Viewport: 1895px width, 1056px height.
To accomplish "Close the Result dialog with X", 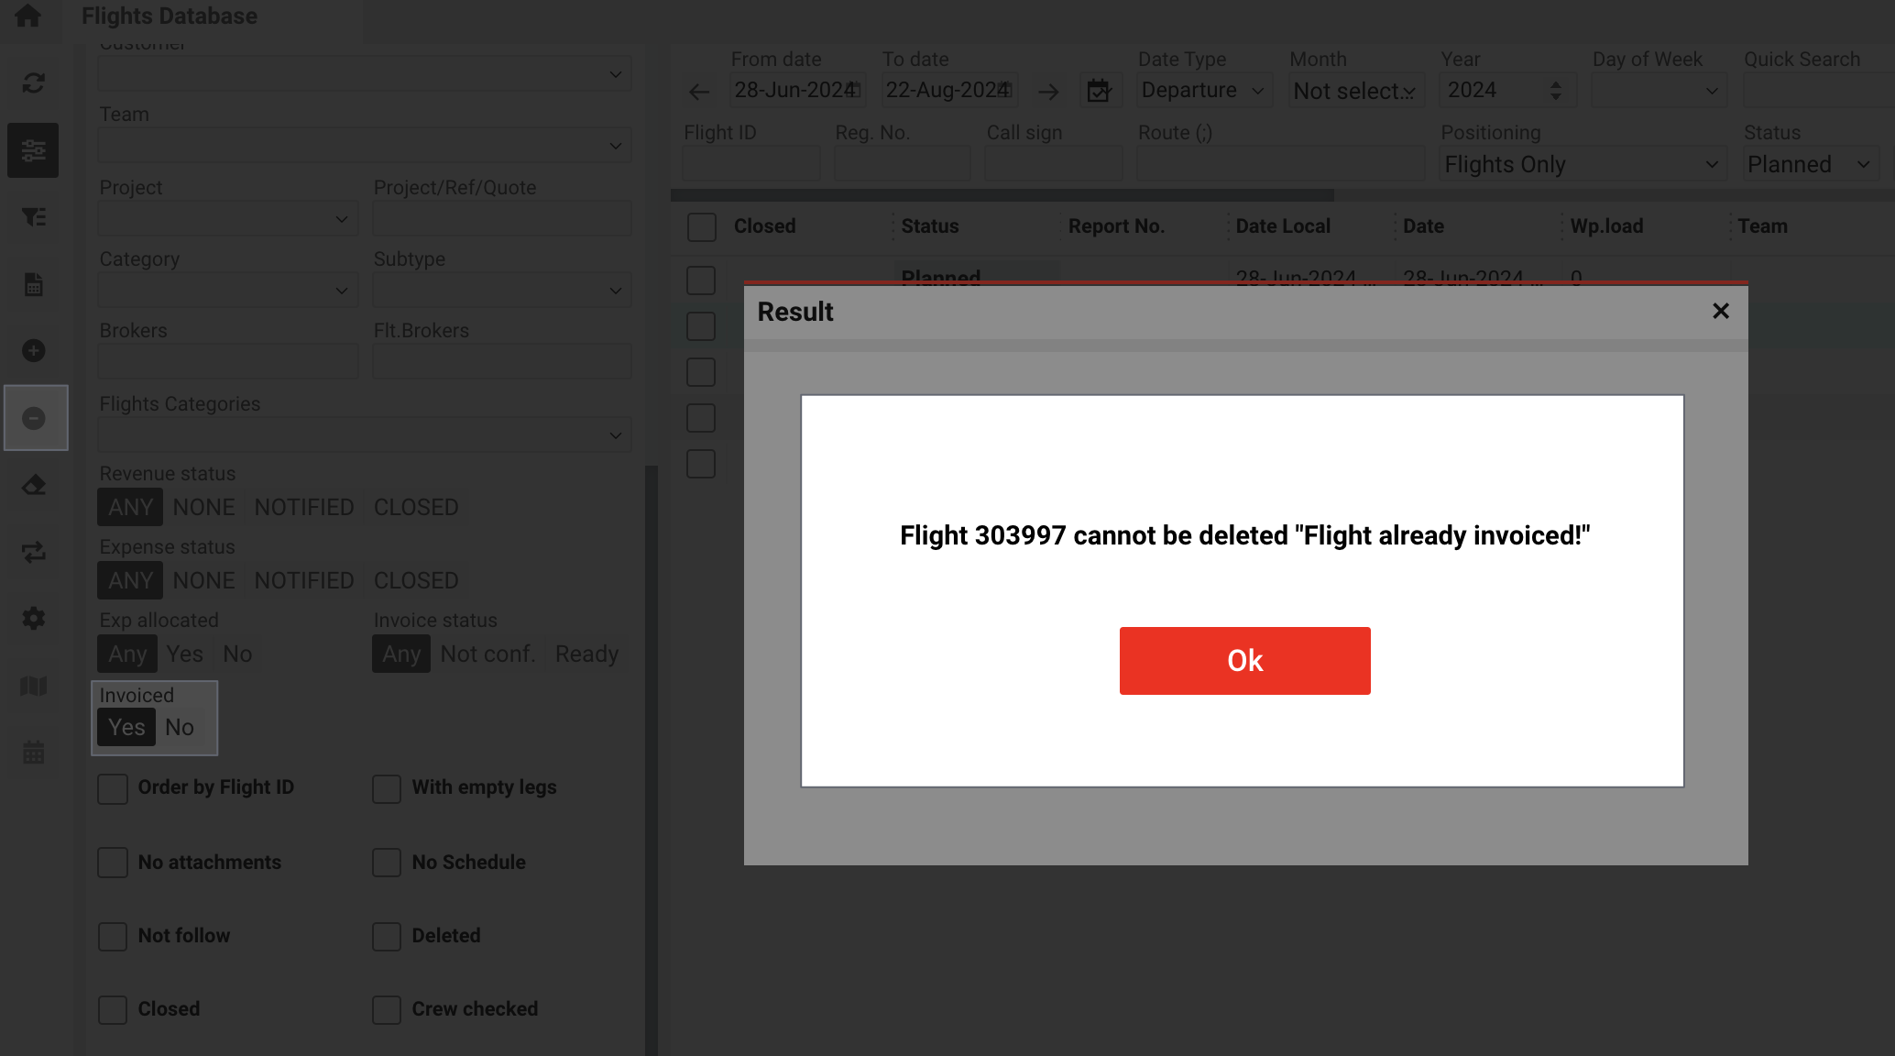I will tap(1720, 312).
